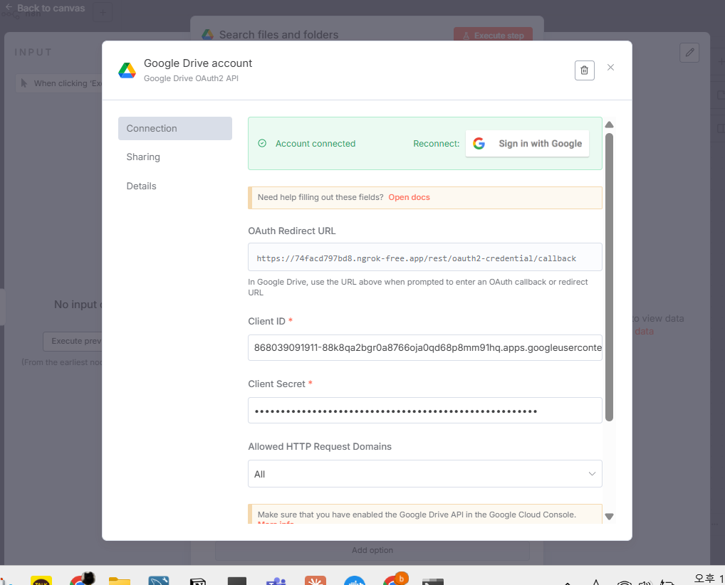The image size is (725, 585).
Task: Click the Google G logo on sign-in button
Action: coord(479,144)
